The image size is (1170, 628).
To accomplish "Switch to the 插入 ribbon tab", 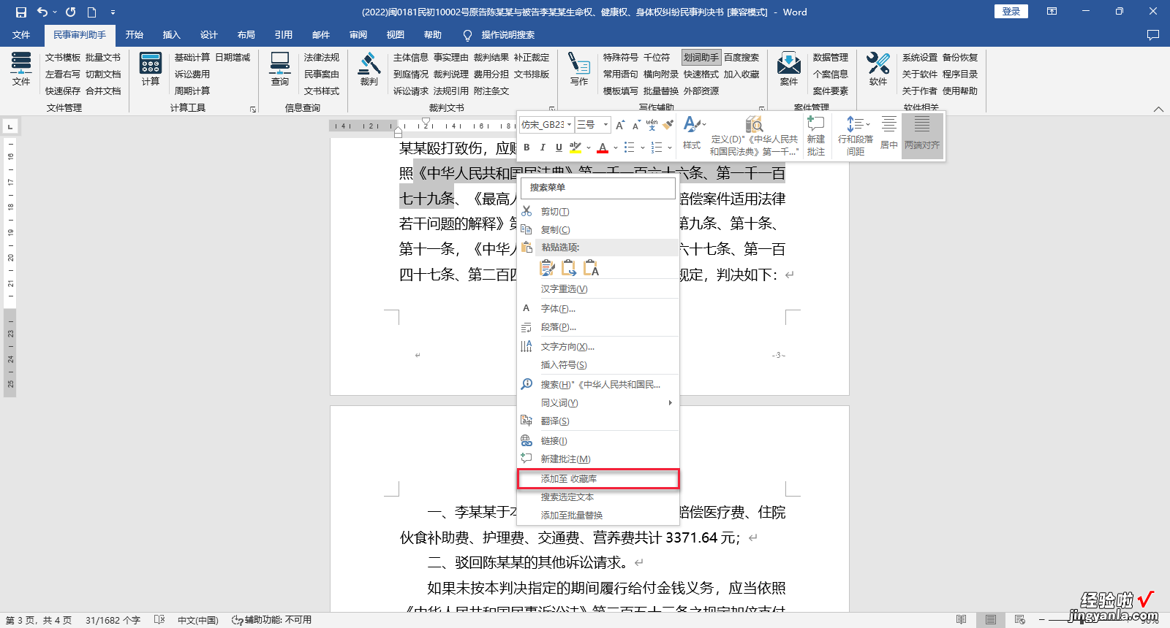I will [171, 35].
